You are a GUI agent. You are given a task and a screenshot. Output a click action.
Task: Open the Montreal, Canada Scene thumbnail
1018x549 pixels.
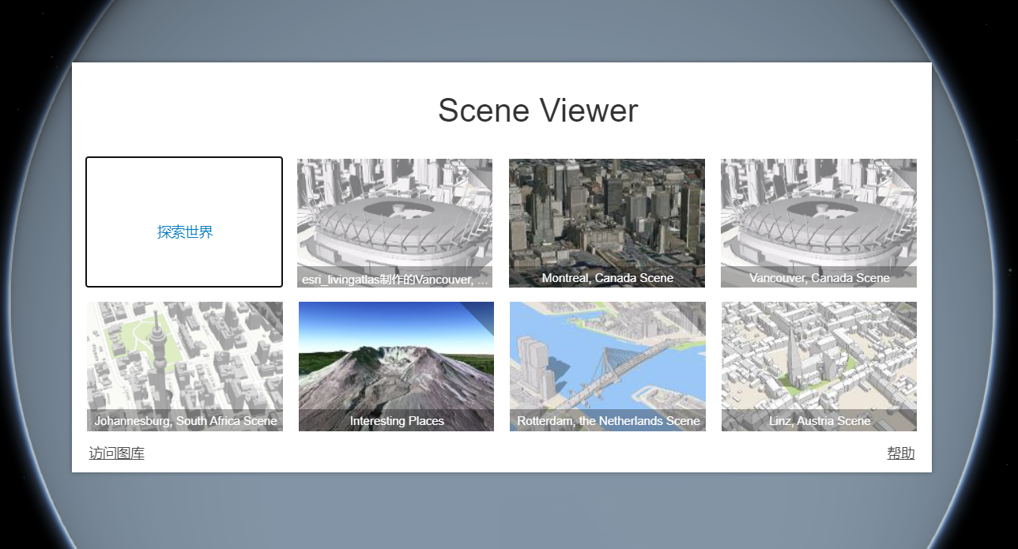pyautogui.click(x=607, y=223)
